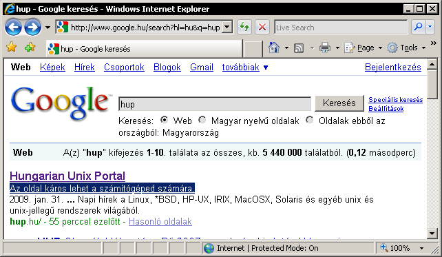Refresh the page with green arrows icon
This screenshot has width=442, height=257.
(244, 28)
